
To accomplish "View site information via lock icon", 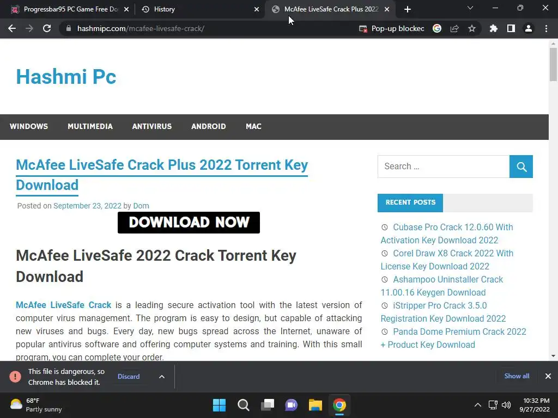I will click(69, 28).
